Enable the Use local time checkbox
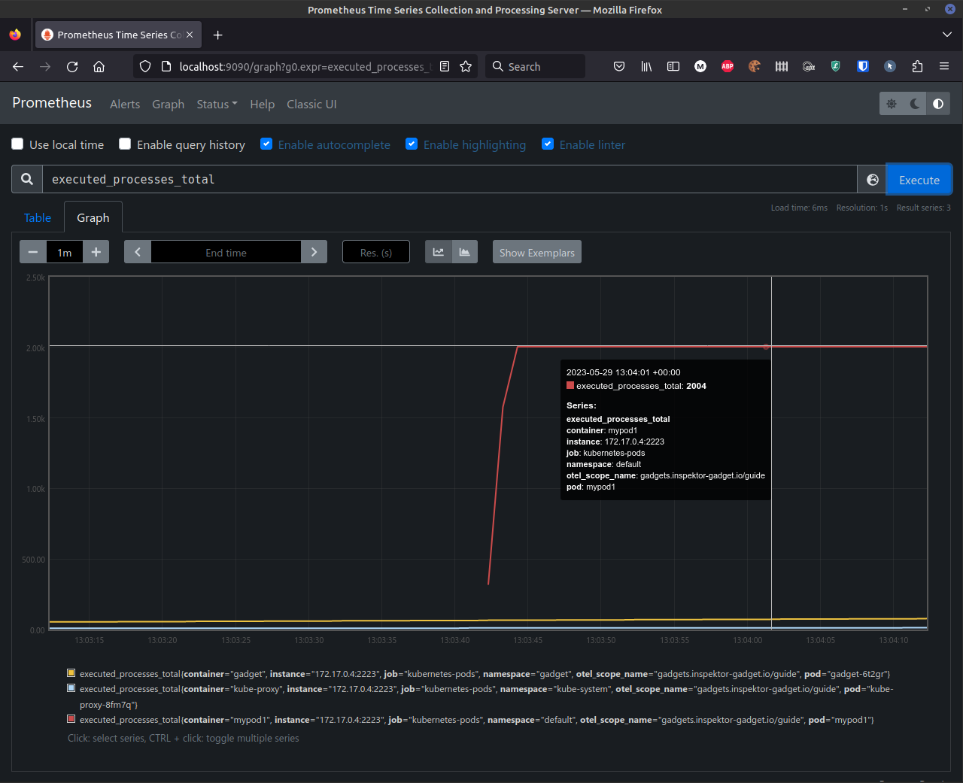 [17, 144]
